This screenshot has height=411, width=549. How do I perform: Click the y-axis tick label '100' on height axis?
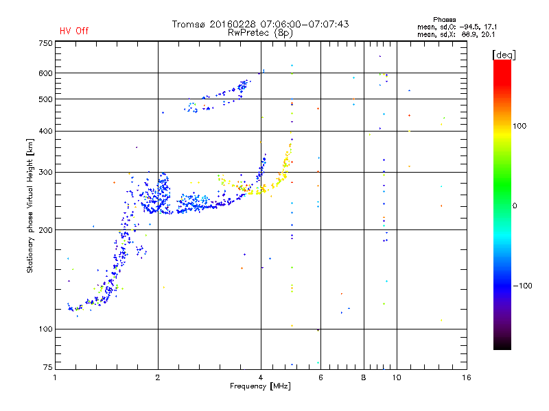pos(45,329)
